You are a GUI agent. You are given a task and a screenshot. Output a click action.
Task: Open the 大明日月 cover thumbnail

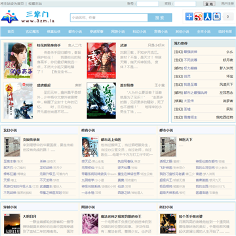pos(12,224)
